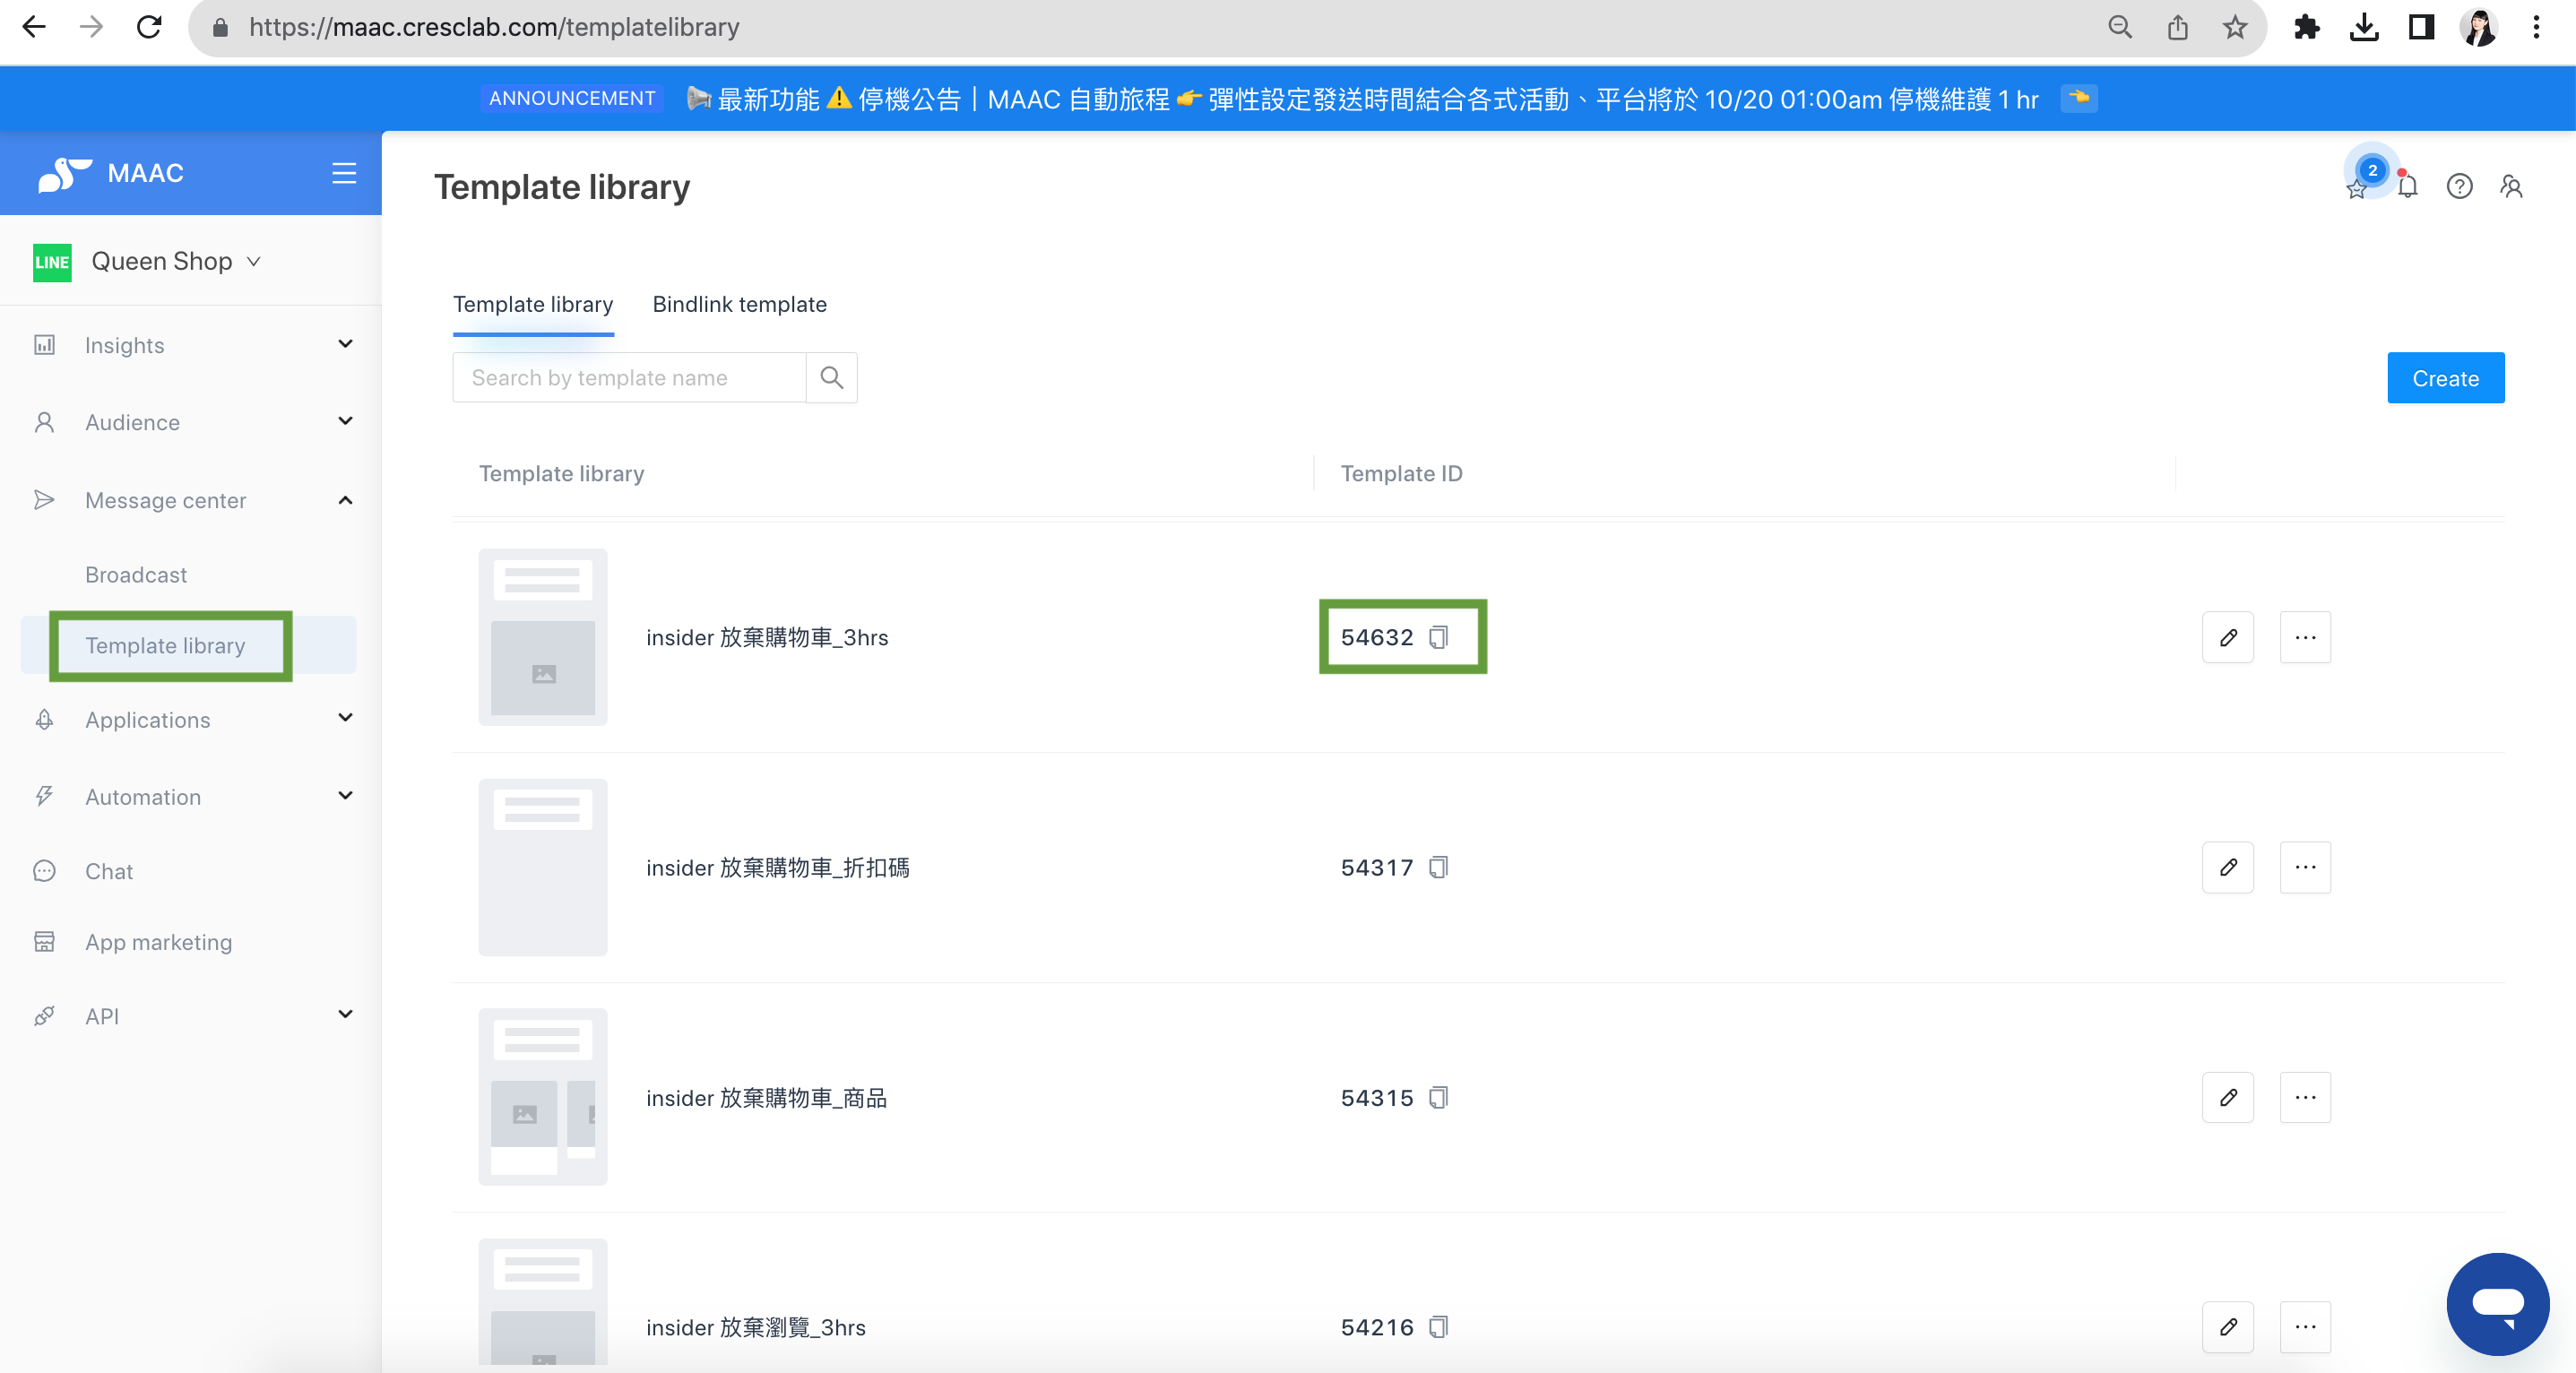This screenshot has width=2576, height=1373.
Task: Click the Create button
Action: coord(2445,378)
